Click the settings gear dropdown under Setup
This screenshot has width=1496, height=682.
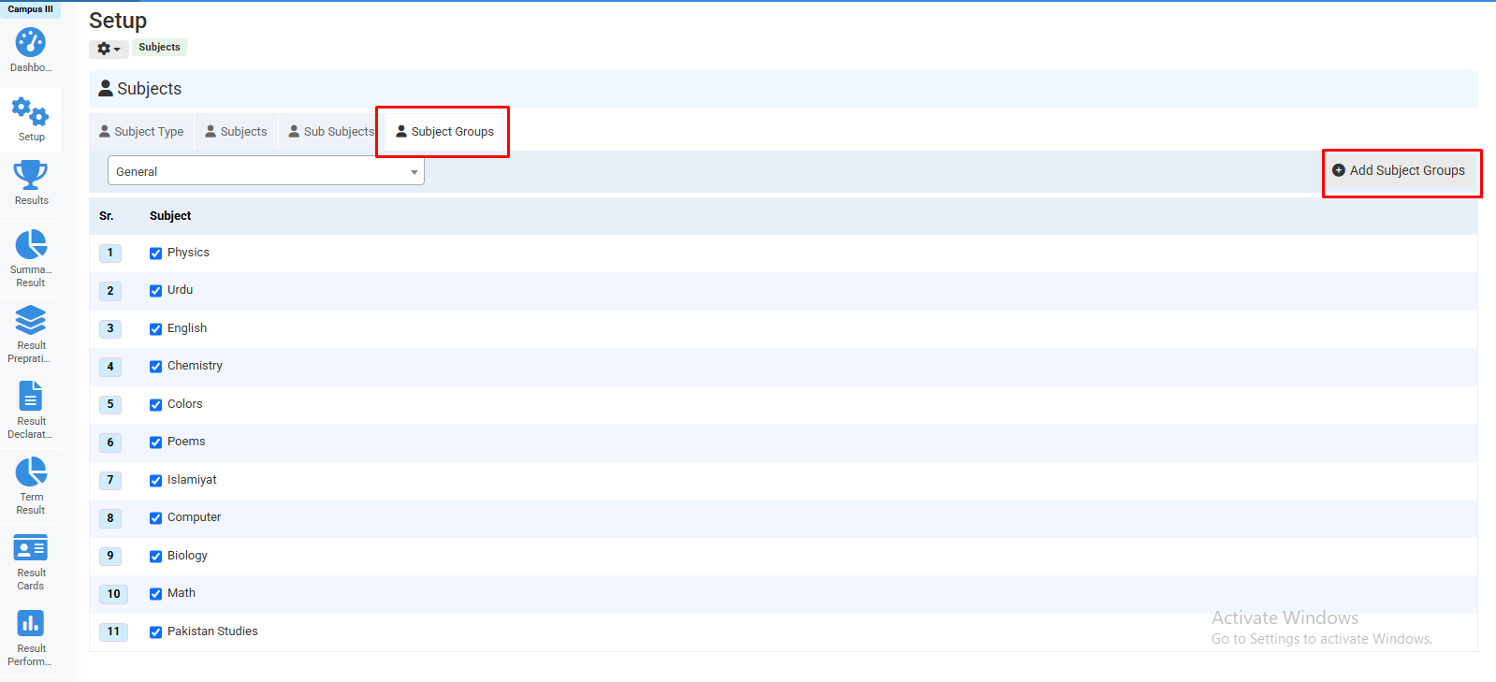[x=109, y=49]
